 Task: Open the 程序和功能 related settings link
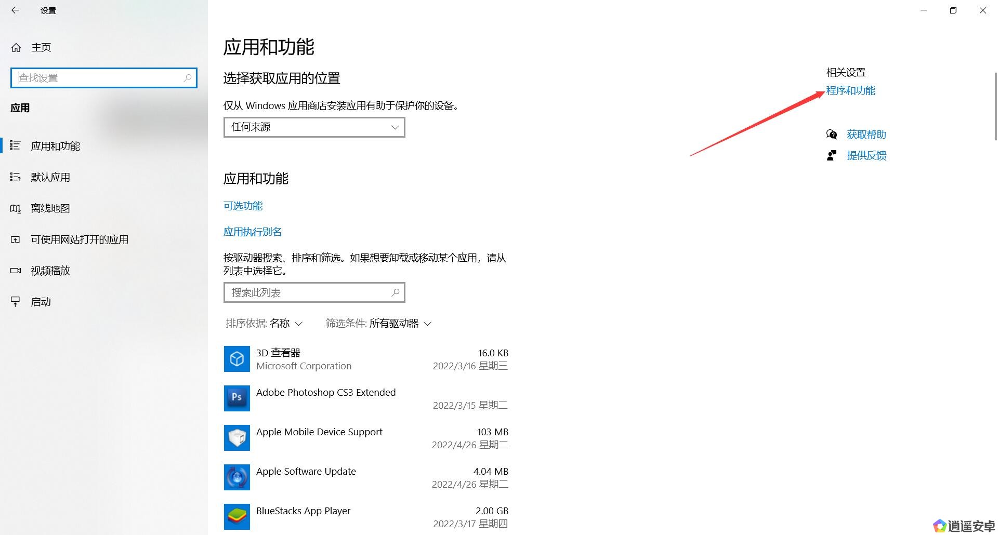850,91
